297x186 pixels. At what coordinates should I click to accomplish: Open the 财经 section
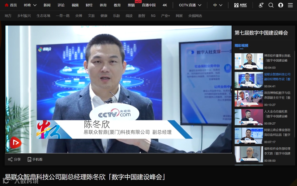[x=89, y=5]
